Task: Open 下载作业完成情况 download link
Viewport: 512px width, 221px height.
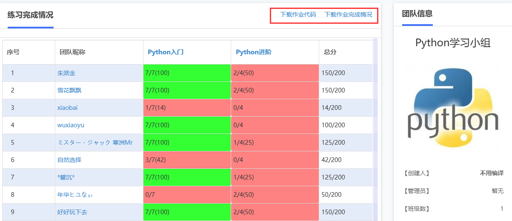Action: click(x=348, y=14)
